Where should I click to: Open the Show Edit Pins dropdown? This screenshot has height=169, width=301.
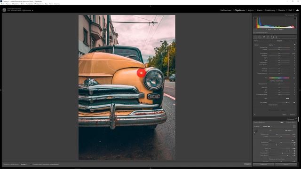[x=24, y=164]
